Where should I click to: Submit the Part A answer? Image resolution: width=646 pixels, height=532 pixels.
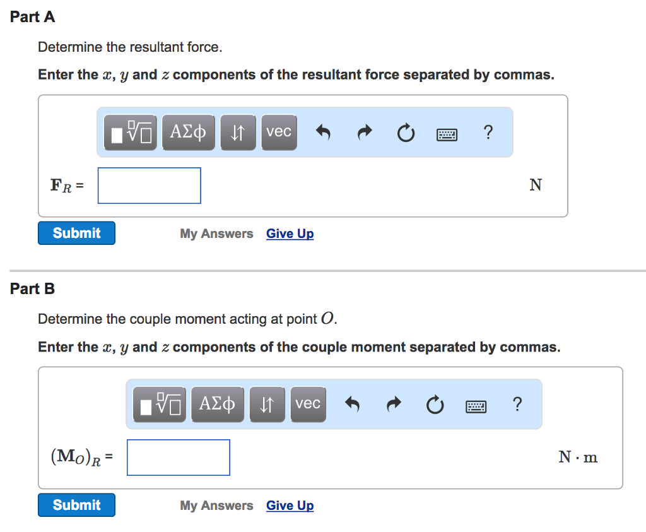(x=76, y=233)
